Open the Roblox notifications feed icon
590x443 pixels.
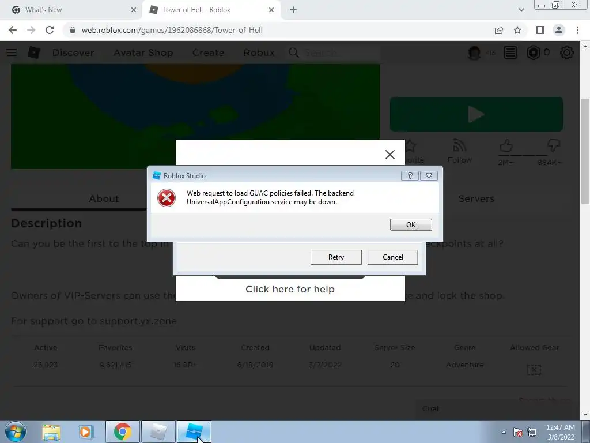point(510,52)
